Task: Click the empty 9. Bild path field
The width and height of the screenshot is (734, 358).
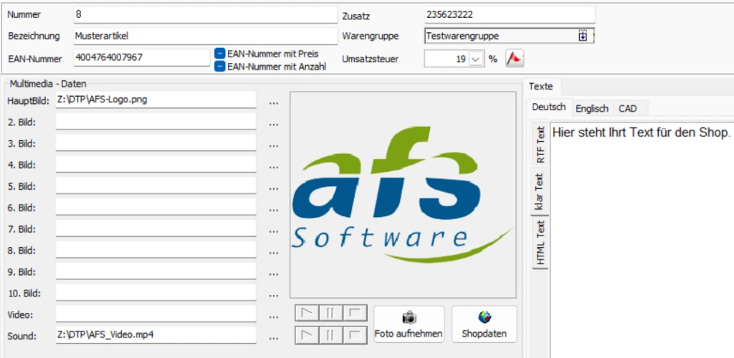Action: point(156,271)
